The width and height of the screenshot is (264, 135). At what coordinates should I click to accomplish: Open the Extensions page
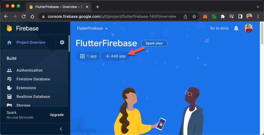click(26, 88)
